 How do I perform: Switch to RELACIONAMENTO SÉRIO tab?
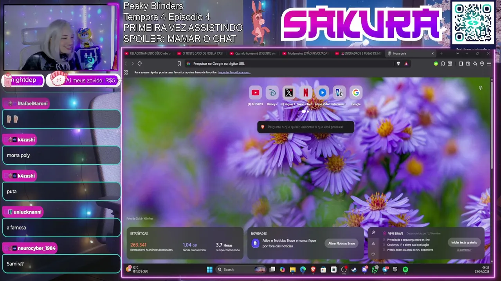[148, 53]
